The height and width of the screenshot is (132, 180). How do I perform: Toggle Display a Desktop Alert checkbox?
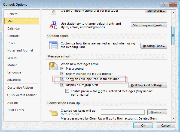(x=62, y=85)
